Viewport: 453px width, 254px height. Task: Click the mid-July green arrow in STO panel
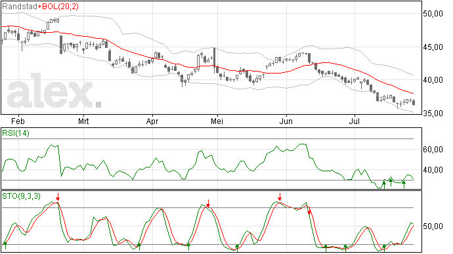coord(384,248)
